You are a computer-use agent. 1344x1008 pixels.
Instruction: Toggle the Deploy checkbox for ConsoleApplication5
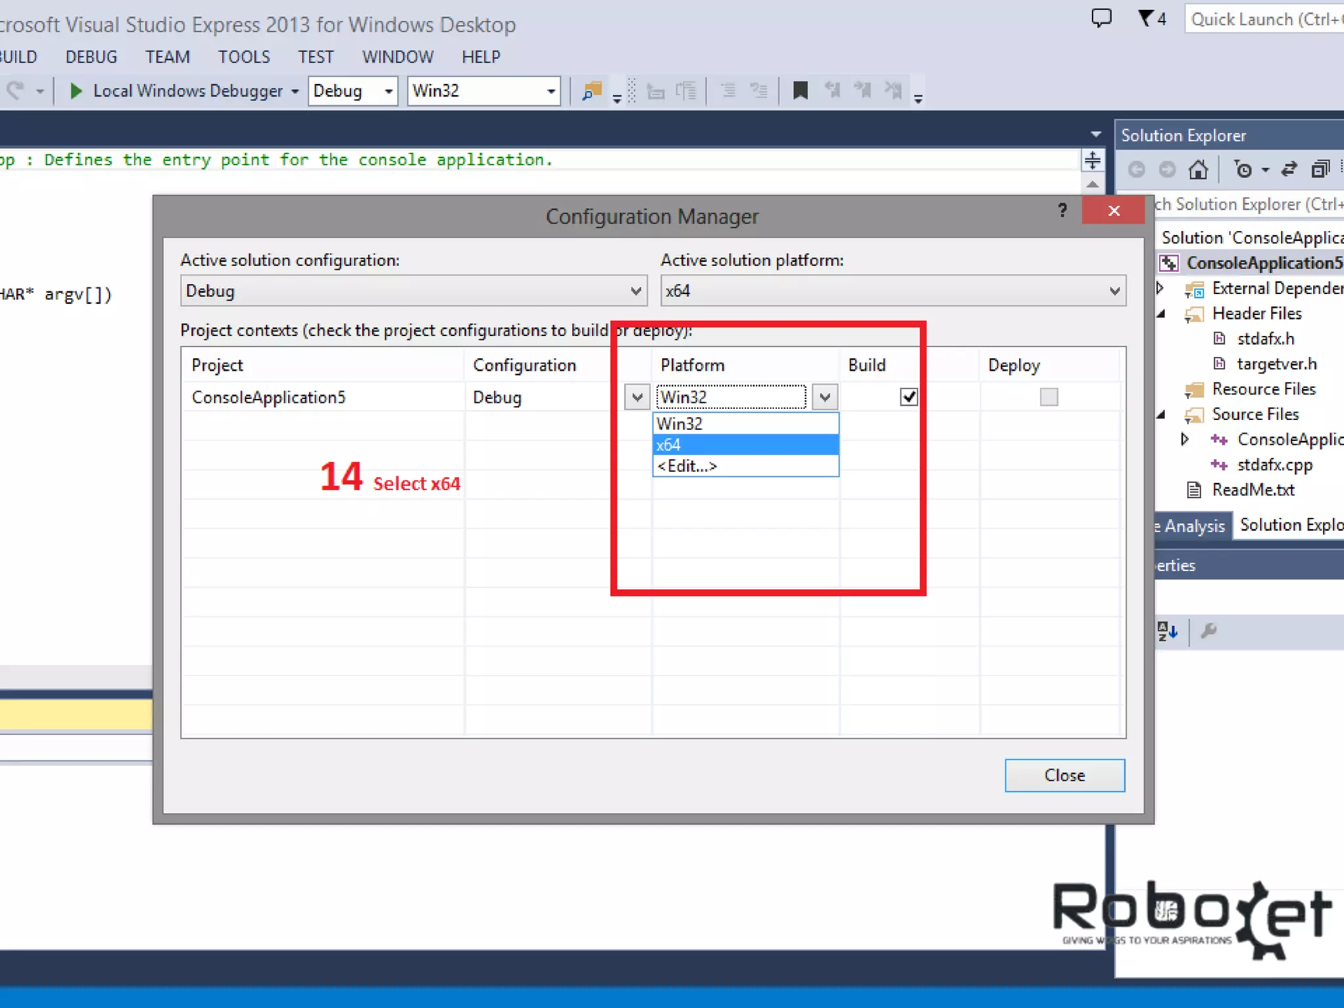(1048, 397)
